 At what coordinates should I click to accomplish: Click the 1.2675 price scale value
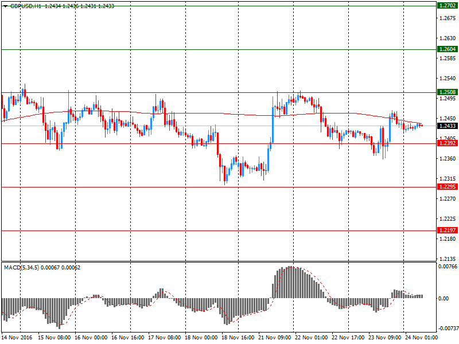tap(448, 18)
